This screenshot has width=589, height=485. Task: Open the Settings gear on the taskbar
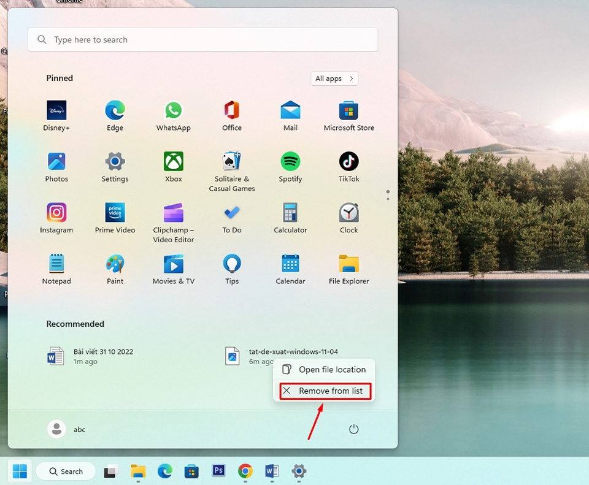pos(299,471)
